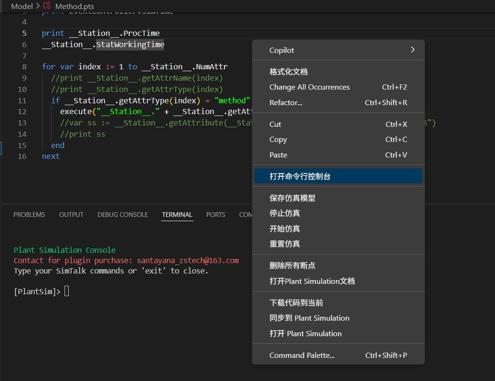Viewport: 495px width, 381px height.
Task: Click Refactor... in the context menu
Action: pos(286,102)
